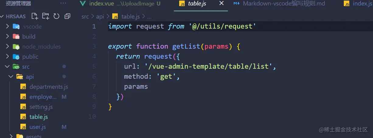Screen dimensions: 373x138
Task: Click the New File icon in explorer header
Action: click(35, 16)
